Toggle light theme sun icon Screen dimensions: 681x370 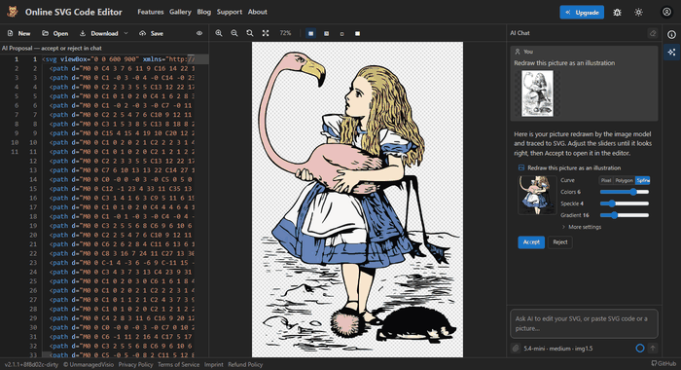638,13
